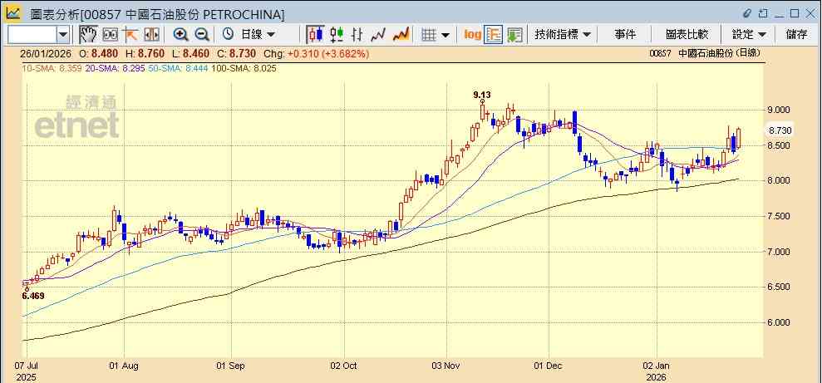Screen dimensions: 822x383
Task: Toggle the chart data legend display icon
Action: tap(494, 35)
